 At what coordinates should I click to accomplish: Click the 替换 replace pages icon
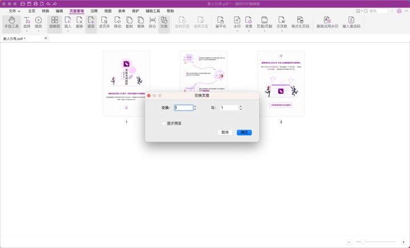coord(141,20)
